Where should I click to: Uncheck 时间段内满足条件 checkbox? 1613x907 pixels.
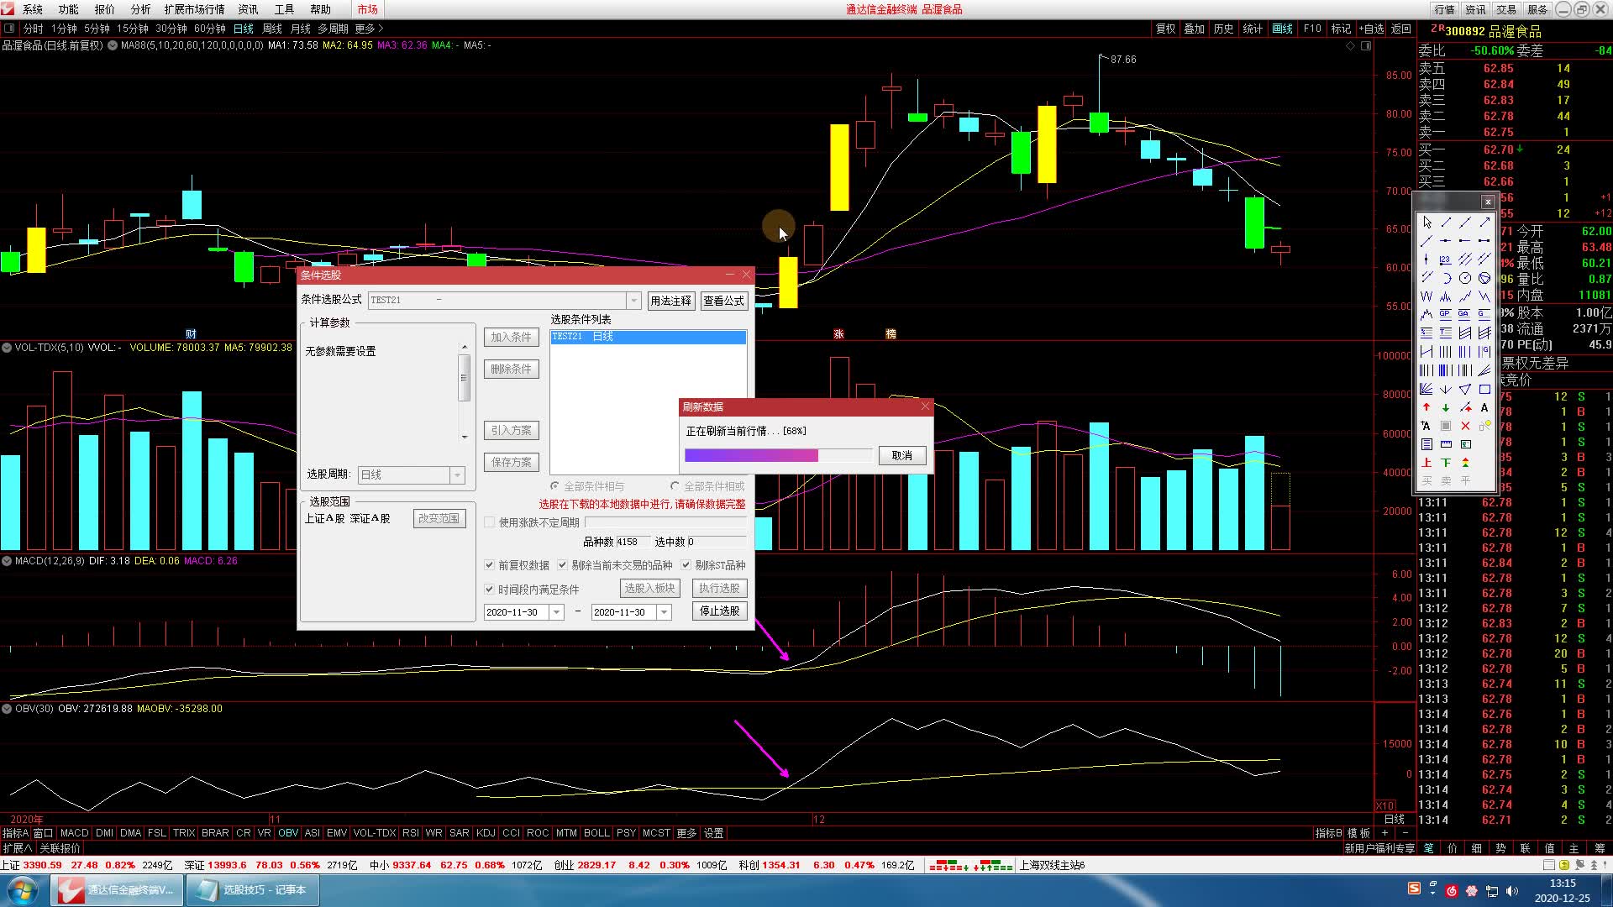(490, 590)
